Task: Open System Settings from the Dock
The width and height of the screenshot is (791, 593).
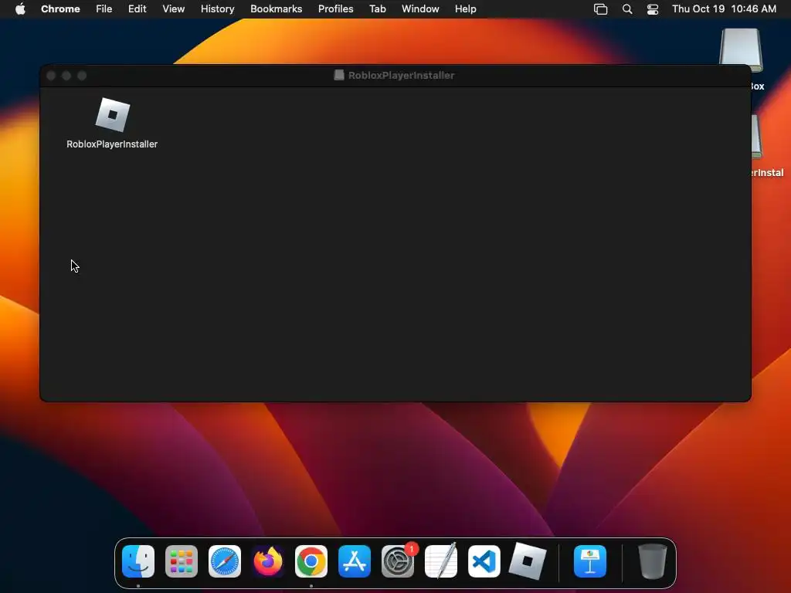Action: click(x=398, y=561)
